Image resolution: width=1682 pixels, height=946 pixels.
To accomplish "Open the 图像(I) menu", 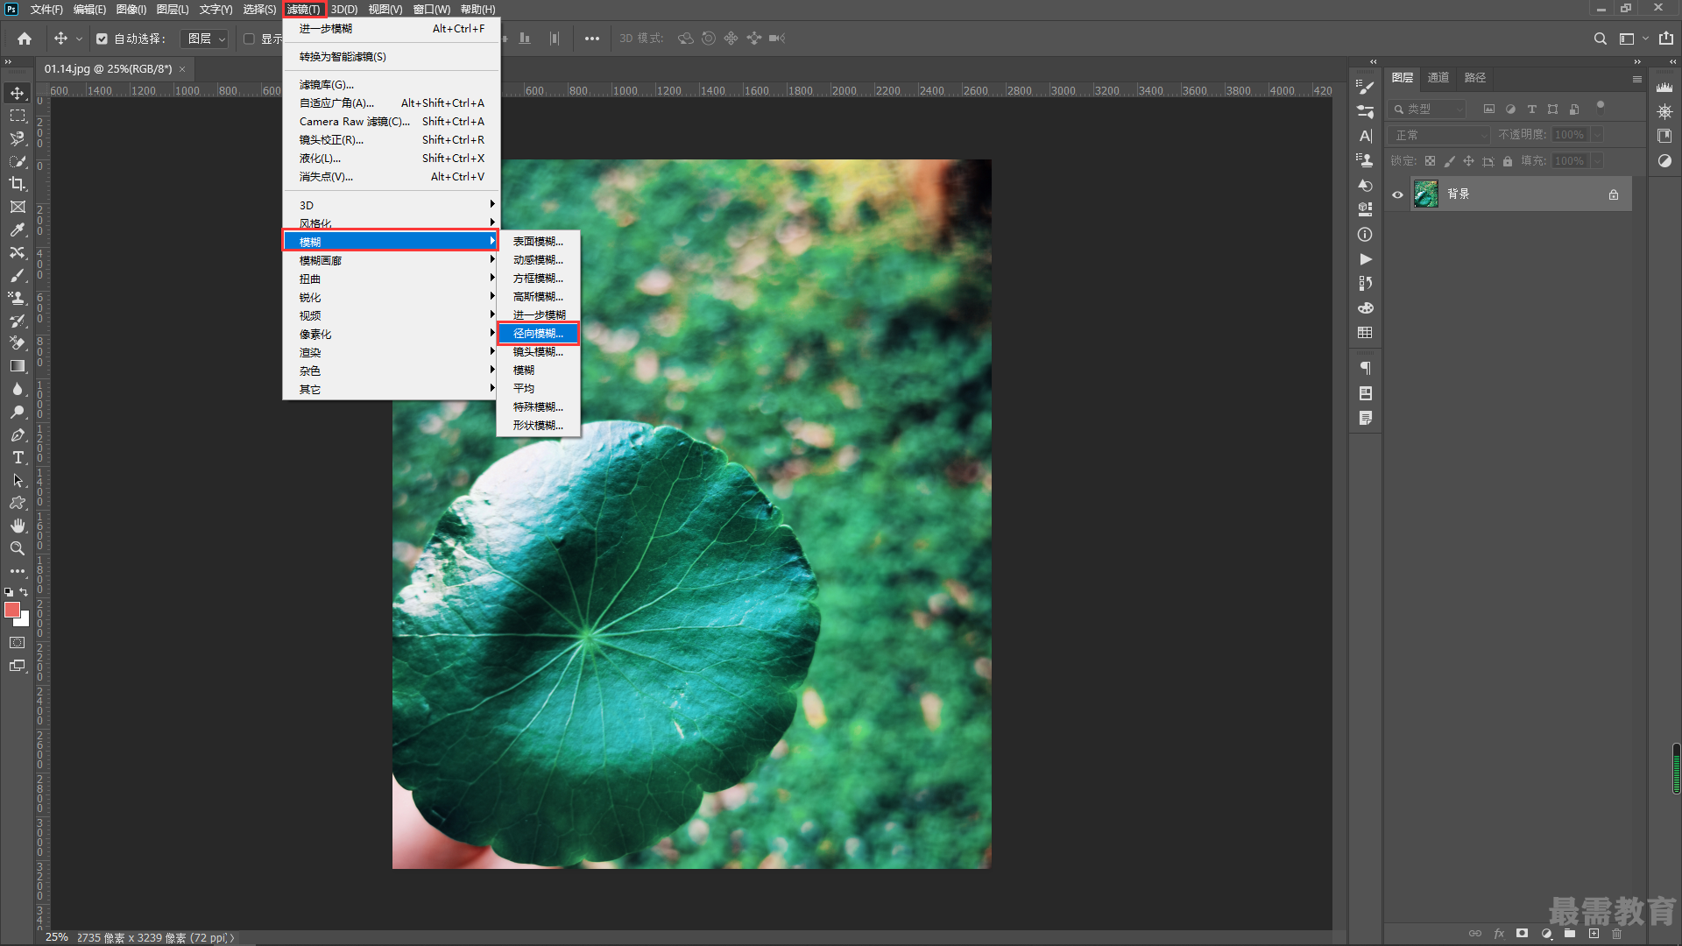I will 131,10.
